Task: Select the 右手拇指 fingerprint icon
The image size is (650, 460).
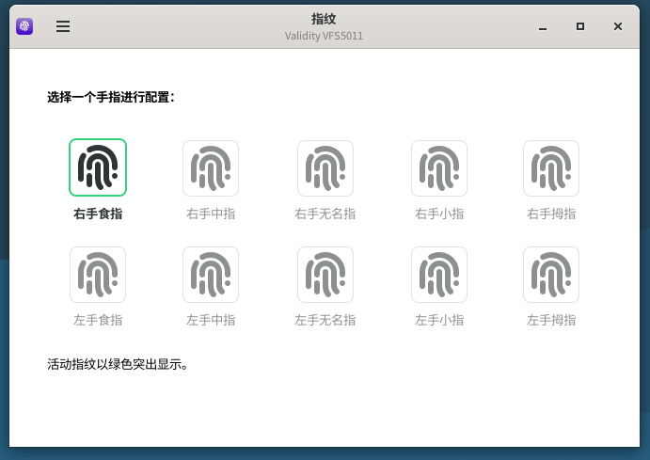Action: tap(551, 167)
